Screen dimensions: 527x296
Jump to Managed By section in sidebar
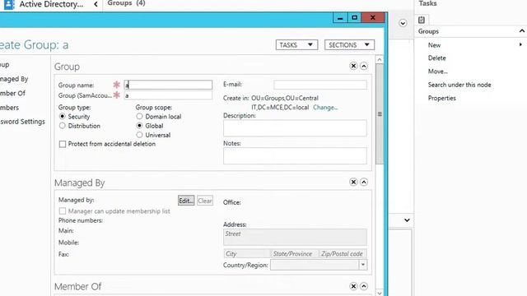[14, 79]
